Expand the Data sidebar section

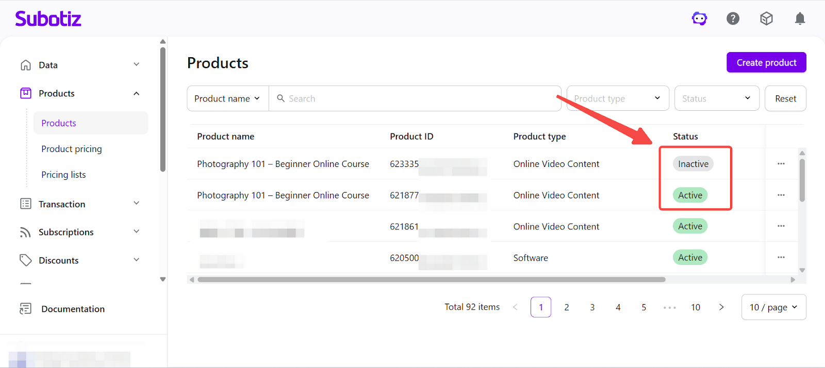[x=136, y=65]
